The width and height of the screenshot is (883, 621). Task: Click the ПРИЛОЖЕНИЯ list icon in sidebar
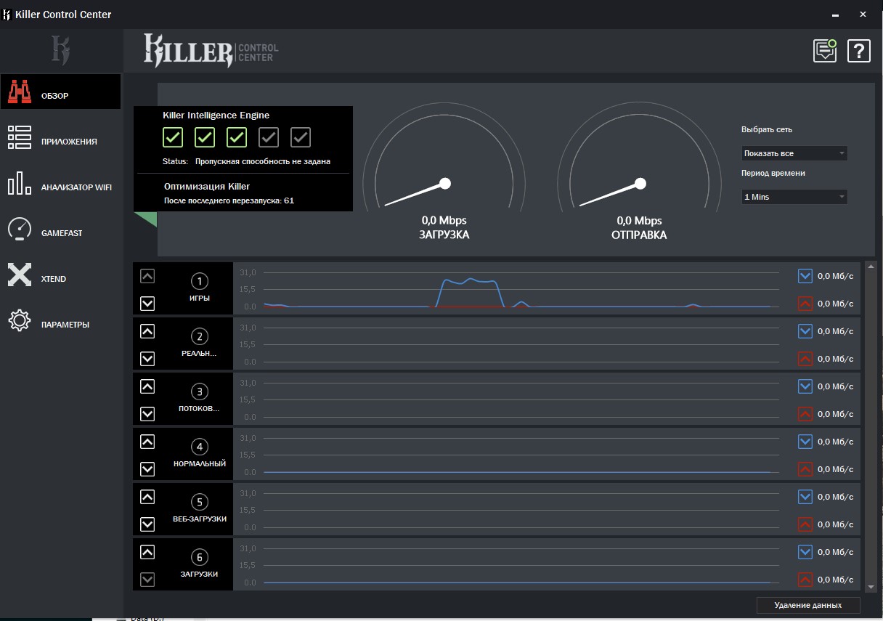click(20, 137)
